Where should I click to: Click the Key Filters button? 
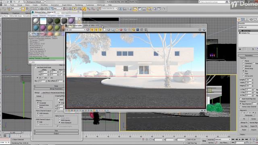coord(224,143)
